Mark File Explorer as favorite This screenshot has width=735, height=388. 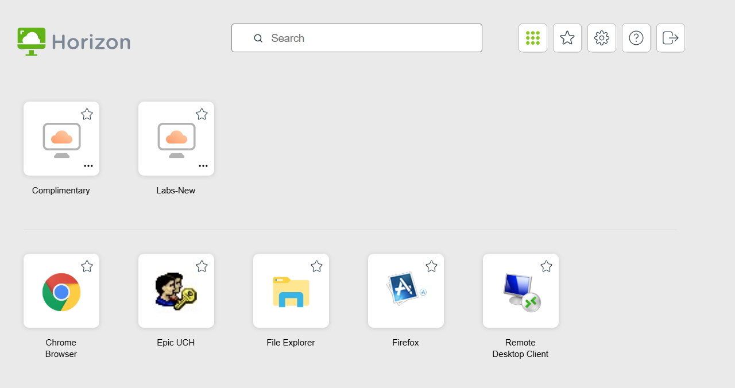coord(316,266)
